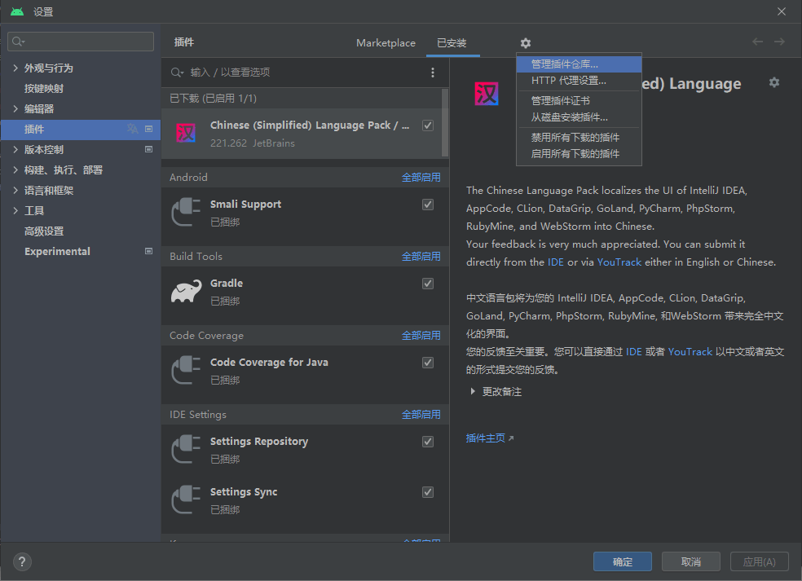Open the three-dot options menu in plugin search
Image resolution: width=802 pixels, height=581 pixels.
433,73
